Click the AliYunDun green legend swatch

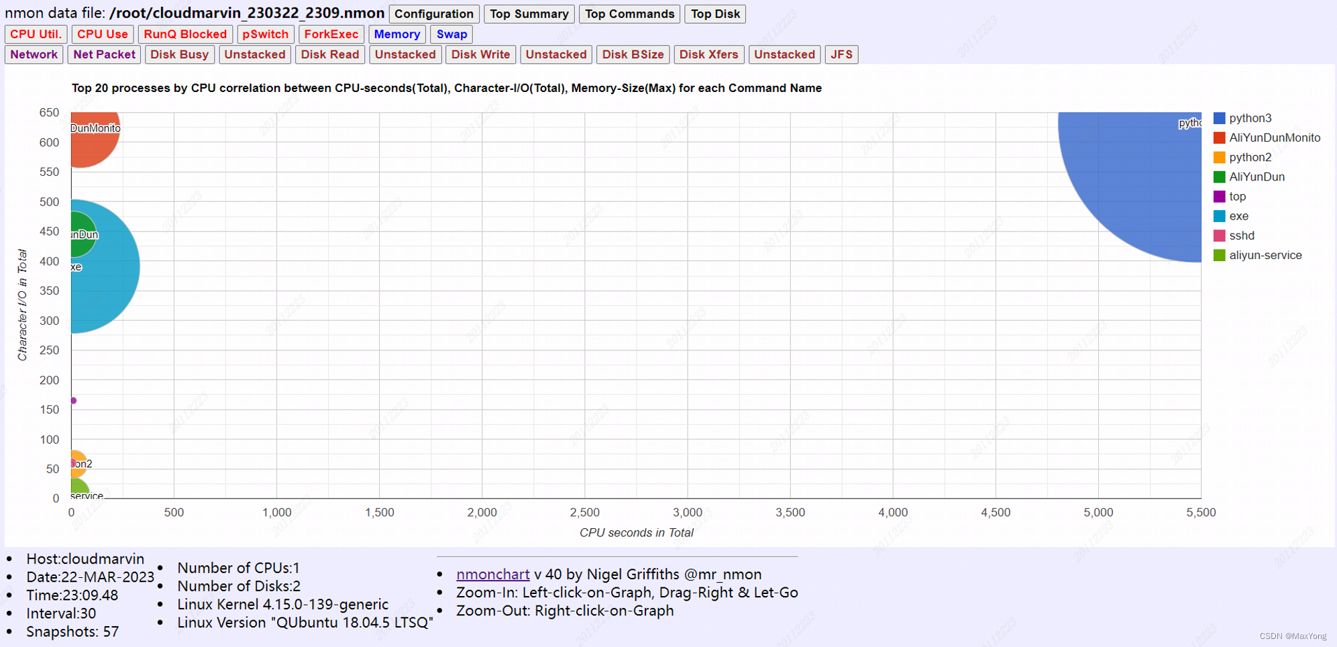1220,177
